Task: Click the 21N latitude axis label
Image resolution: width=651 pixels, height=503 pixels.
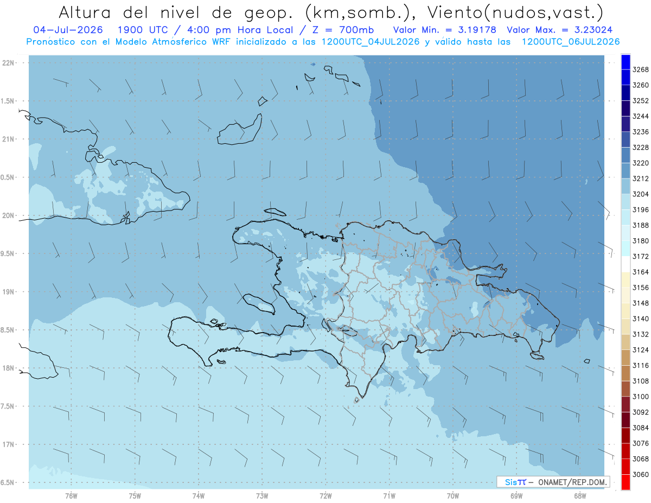Action: [8, 139]
